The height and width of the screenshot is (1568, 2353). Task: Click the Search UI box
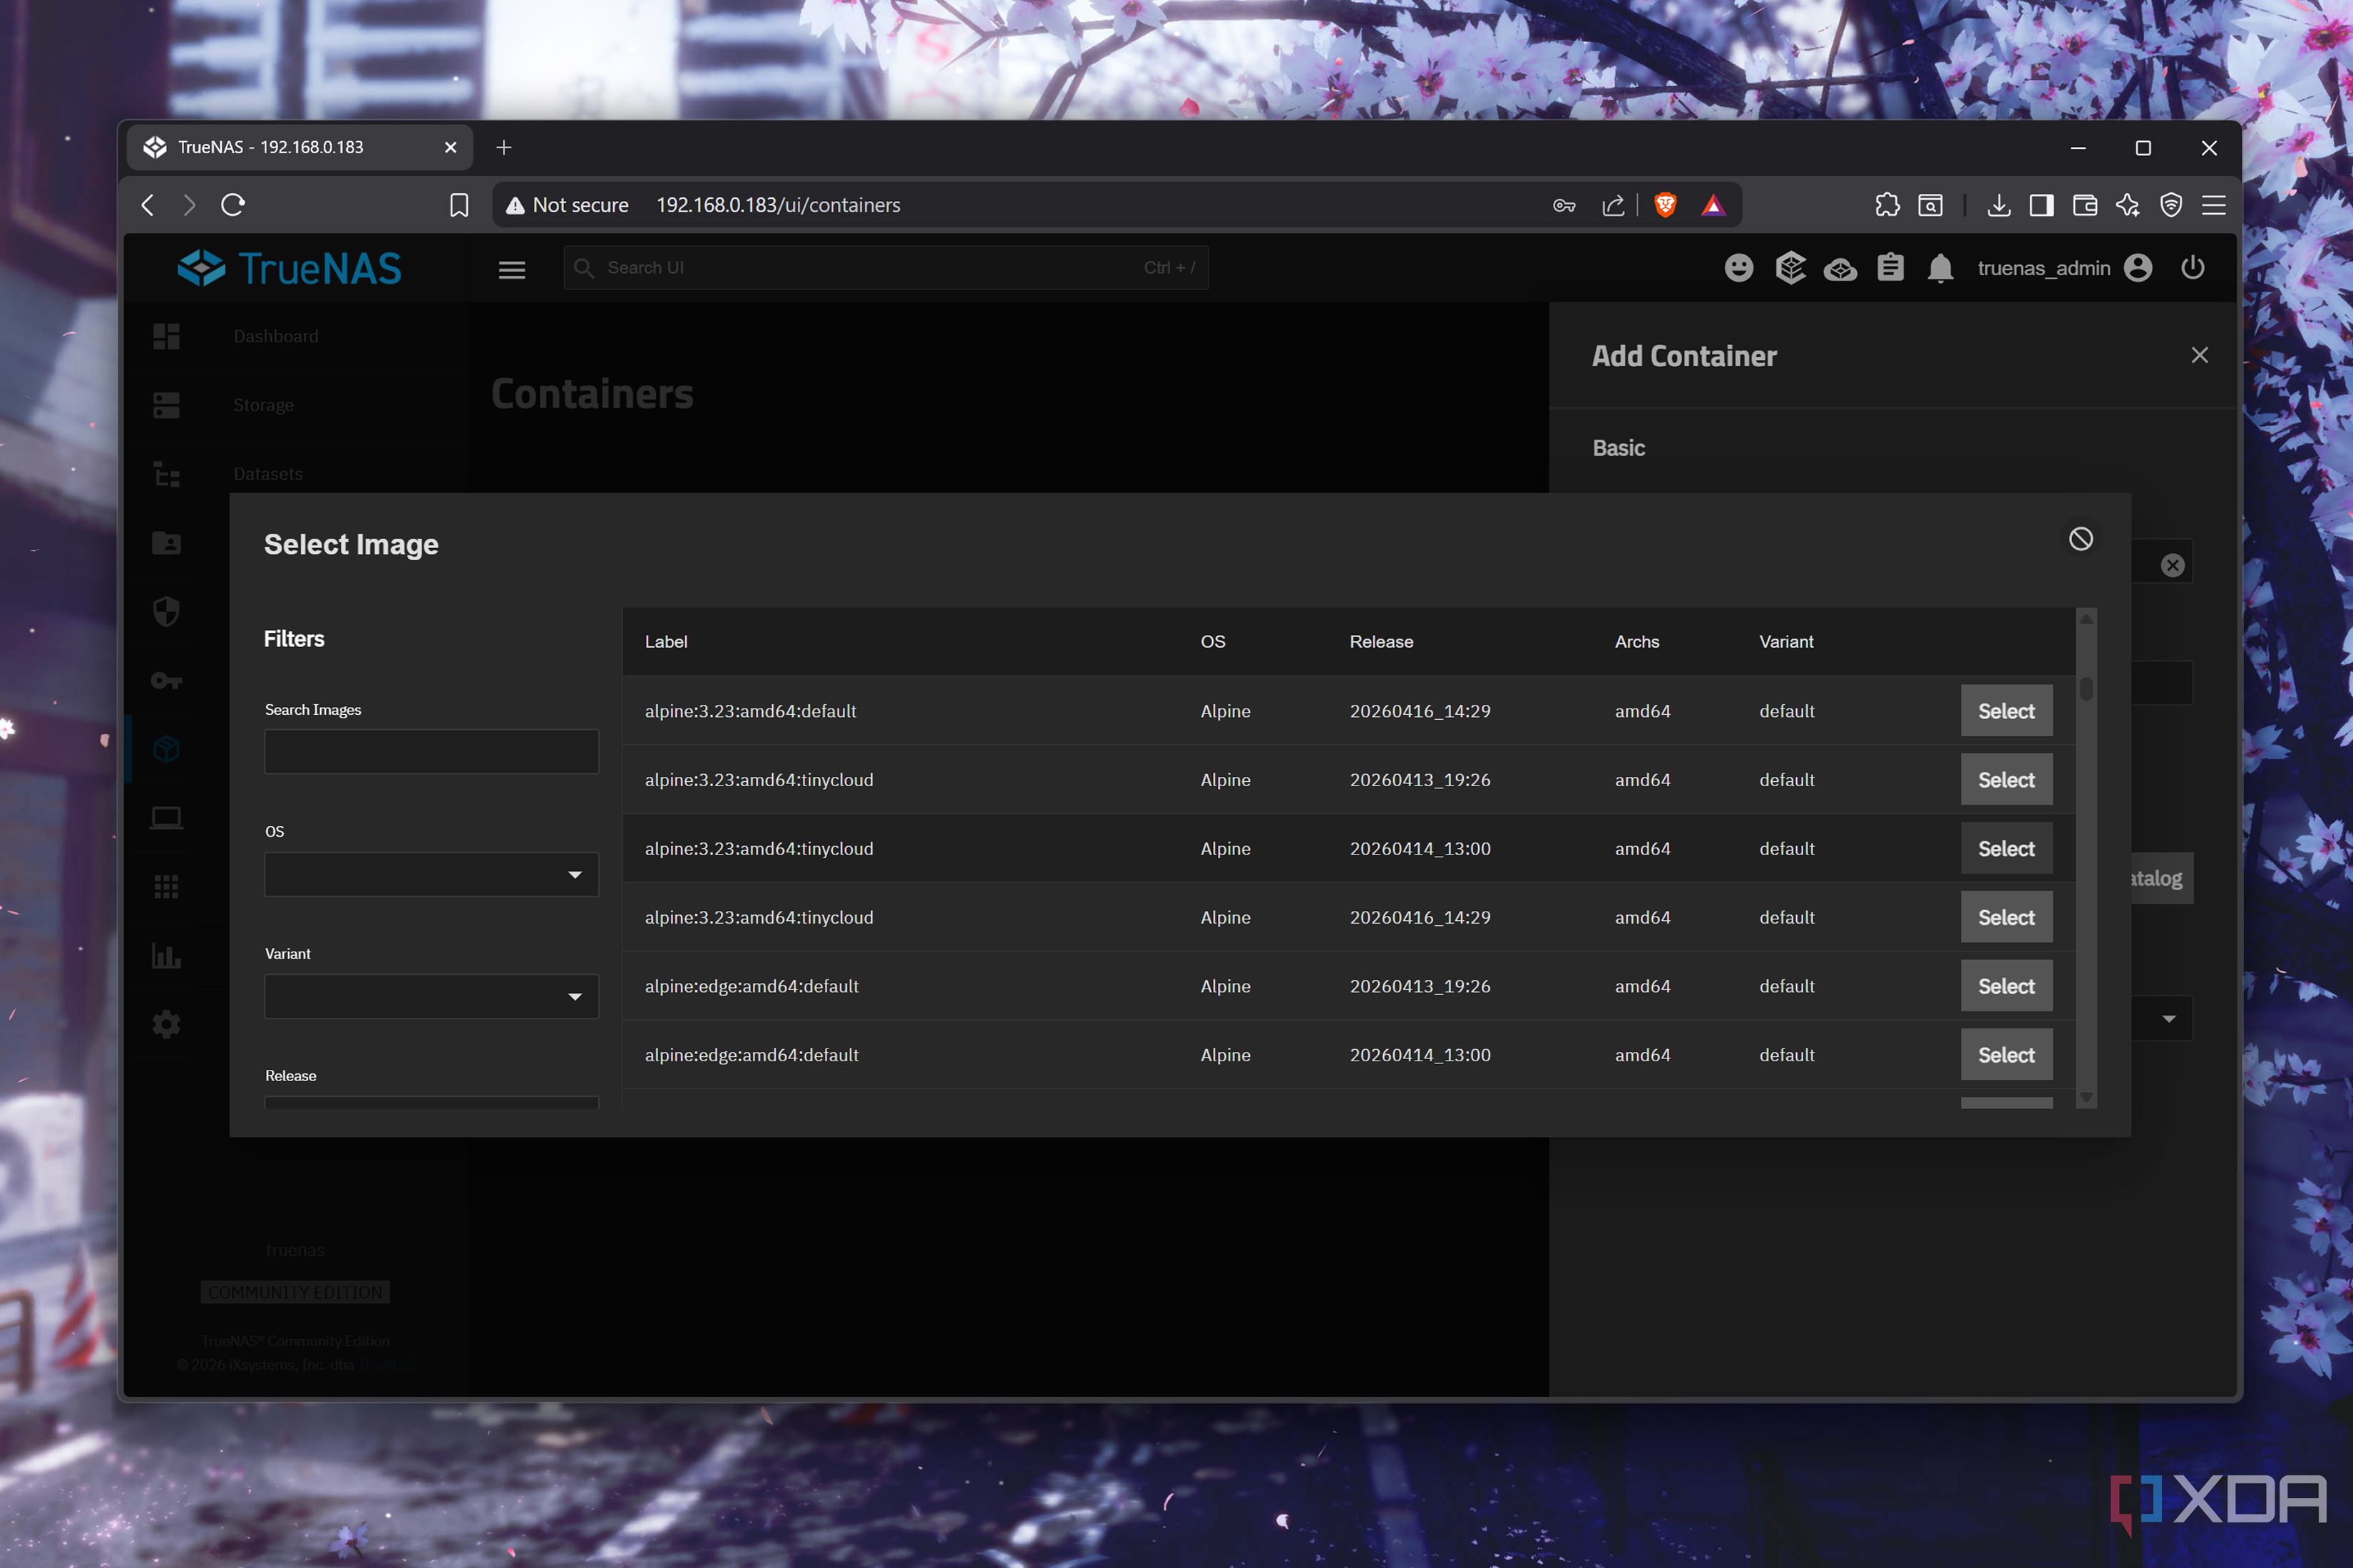click(x=886, y=268)
